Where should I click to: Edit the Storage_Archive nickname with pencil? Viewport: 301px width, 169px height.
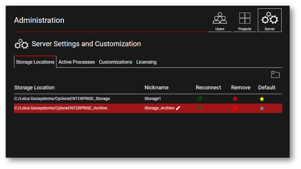tap(178, 108)
